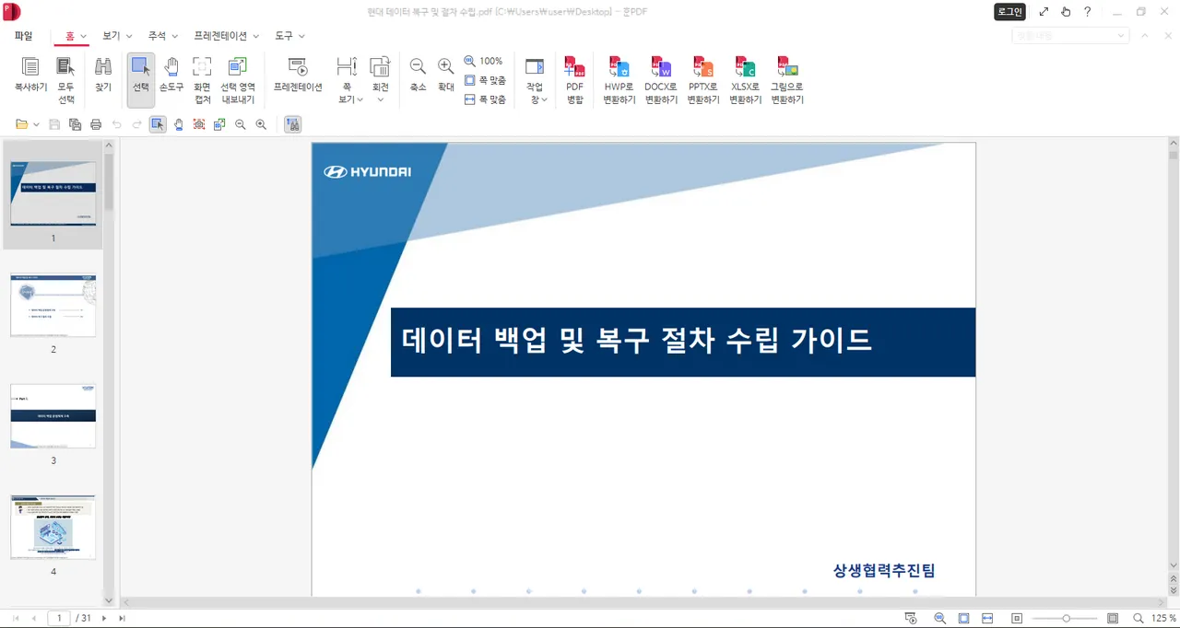Click page number input field
1180x628 pixels.
[59, 618]
